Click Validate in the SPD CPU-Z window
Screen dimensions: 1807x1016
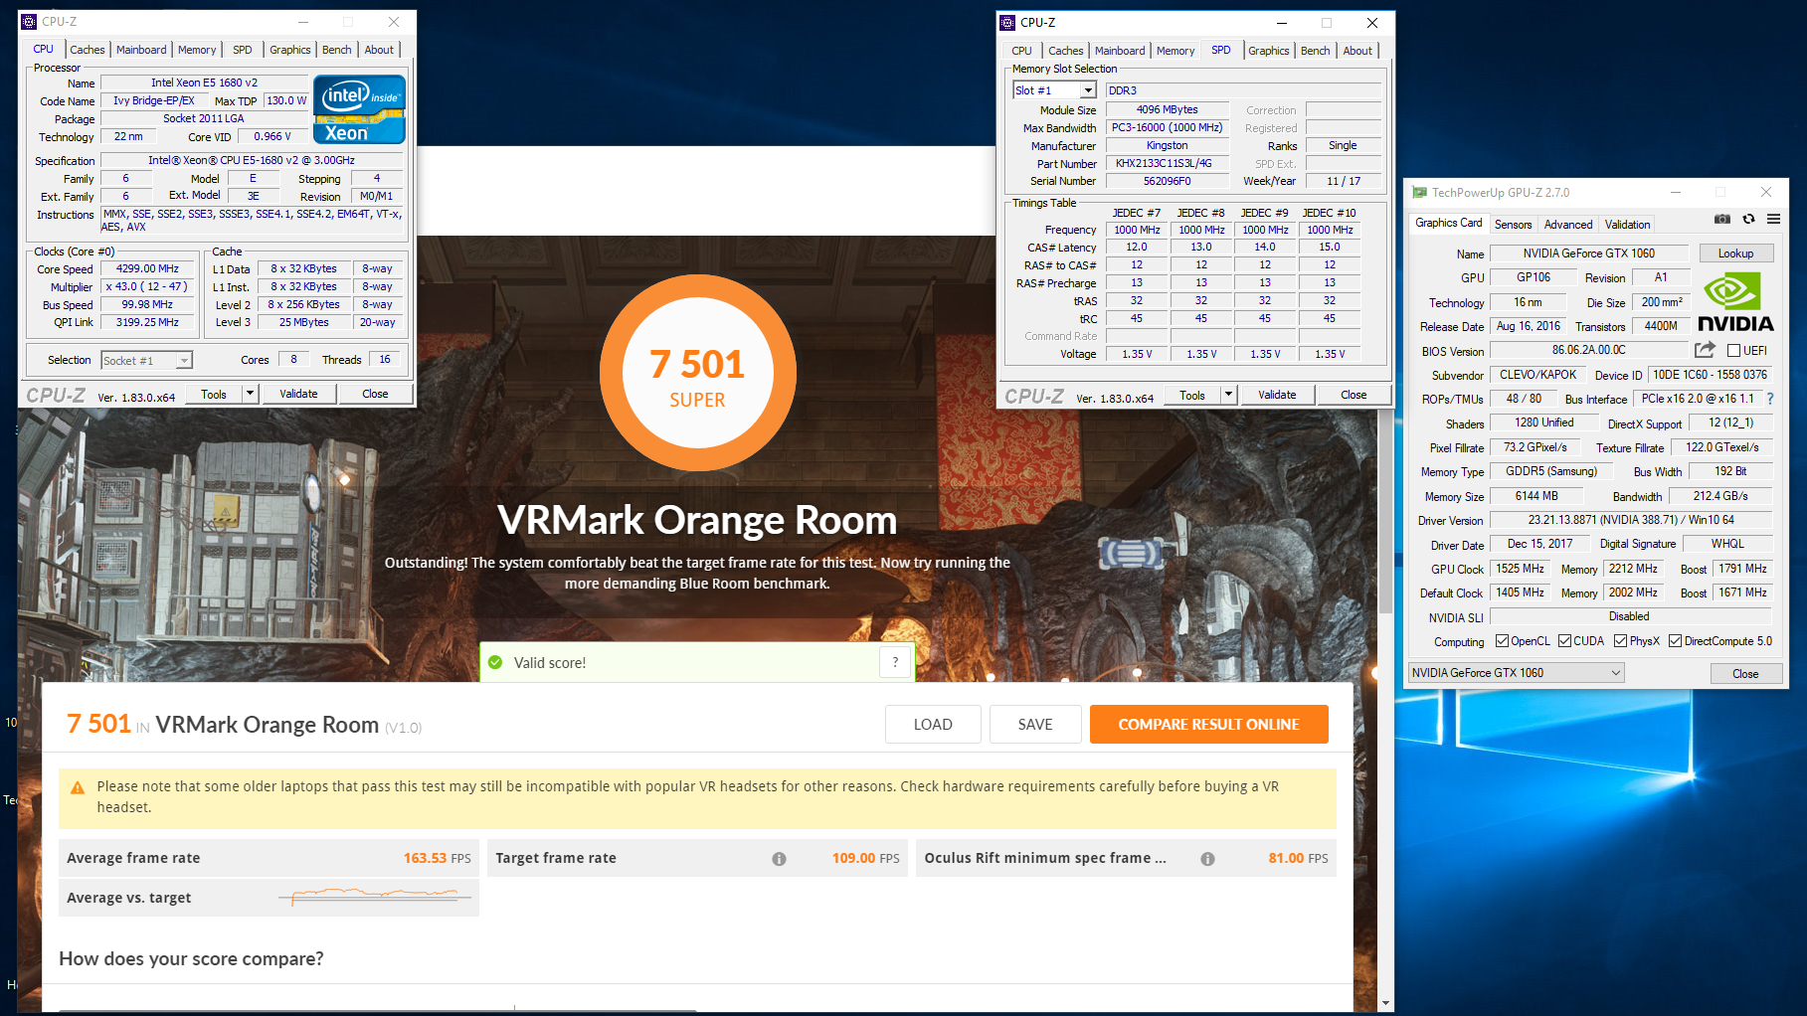(1277, 395)
